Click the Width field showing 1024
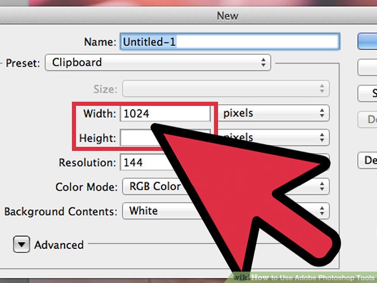The height and width of the screenshot is (283, 377). click(x=165, y=113)
